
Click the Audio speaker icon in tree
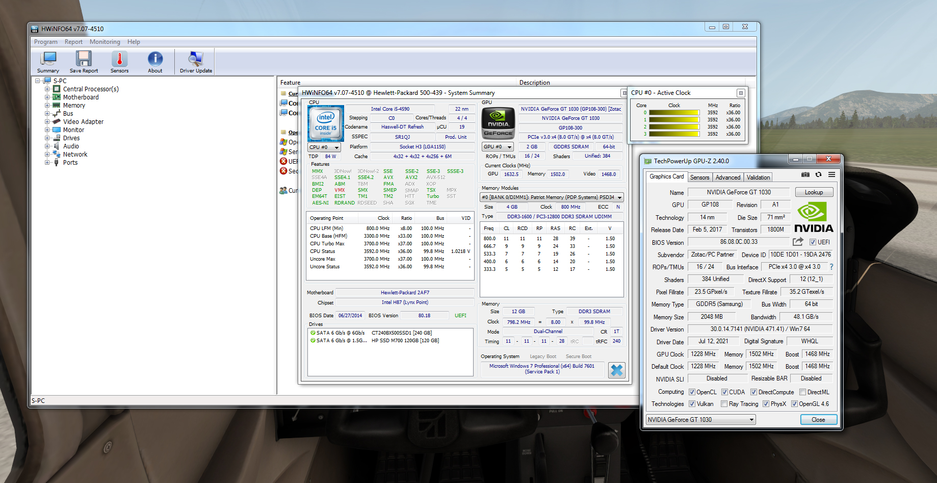pos(57,146)
